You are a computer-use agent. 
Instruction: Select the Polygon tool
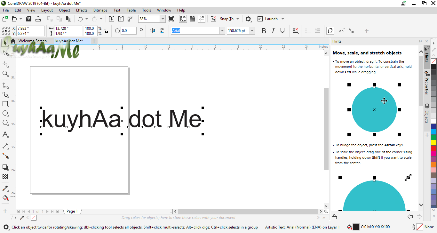tap(5, 123)
